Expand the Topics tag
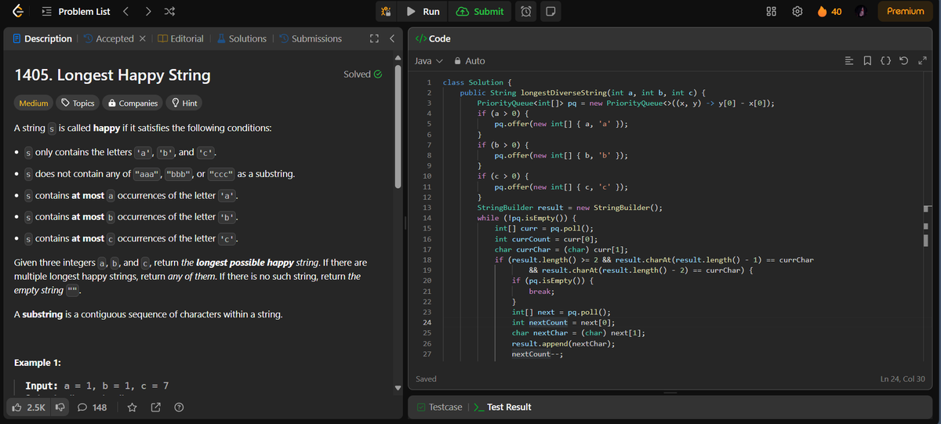This screenshot has height=424, width=941. (x=78, y=103)
